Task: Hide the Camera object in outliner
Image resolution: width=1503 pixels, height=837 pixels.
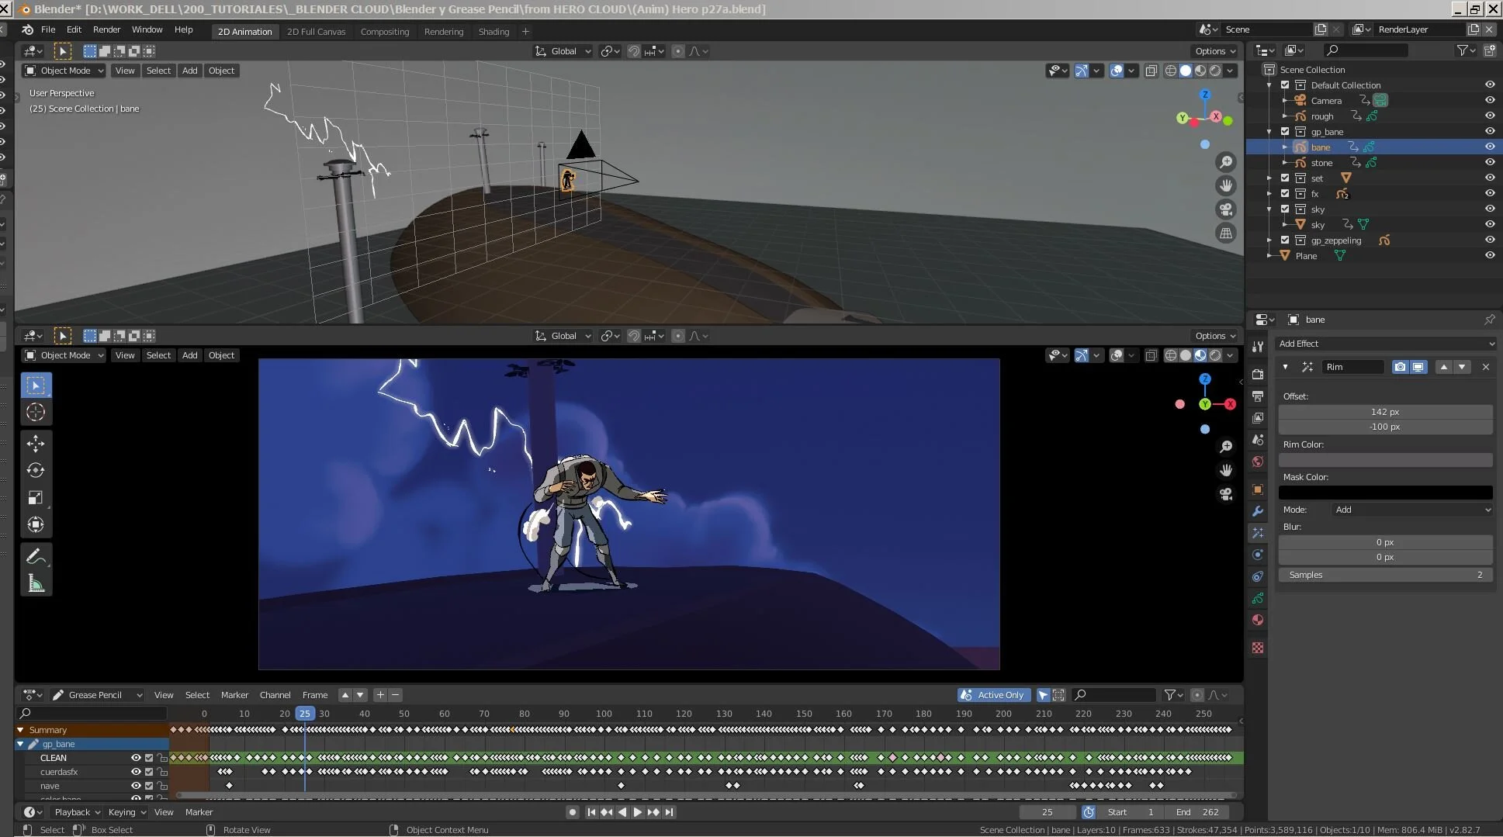Action: click(1490, 100)
